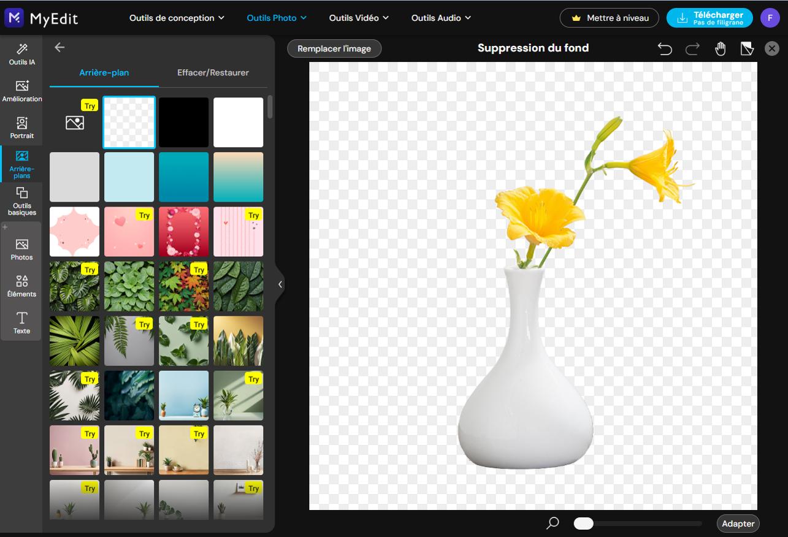Open the Outils de conception dropdown
Screen dimensions: 788x537
(x=177, y=18)
